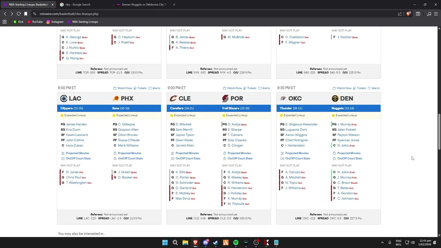The image size is (441, 248).
Task: Go back with the browser back arrow
Action: [x=5, y=14]
